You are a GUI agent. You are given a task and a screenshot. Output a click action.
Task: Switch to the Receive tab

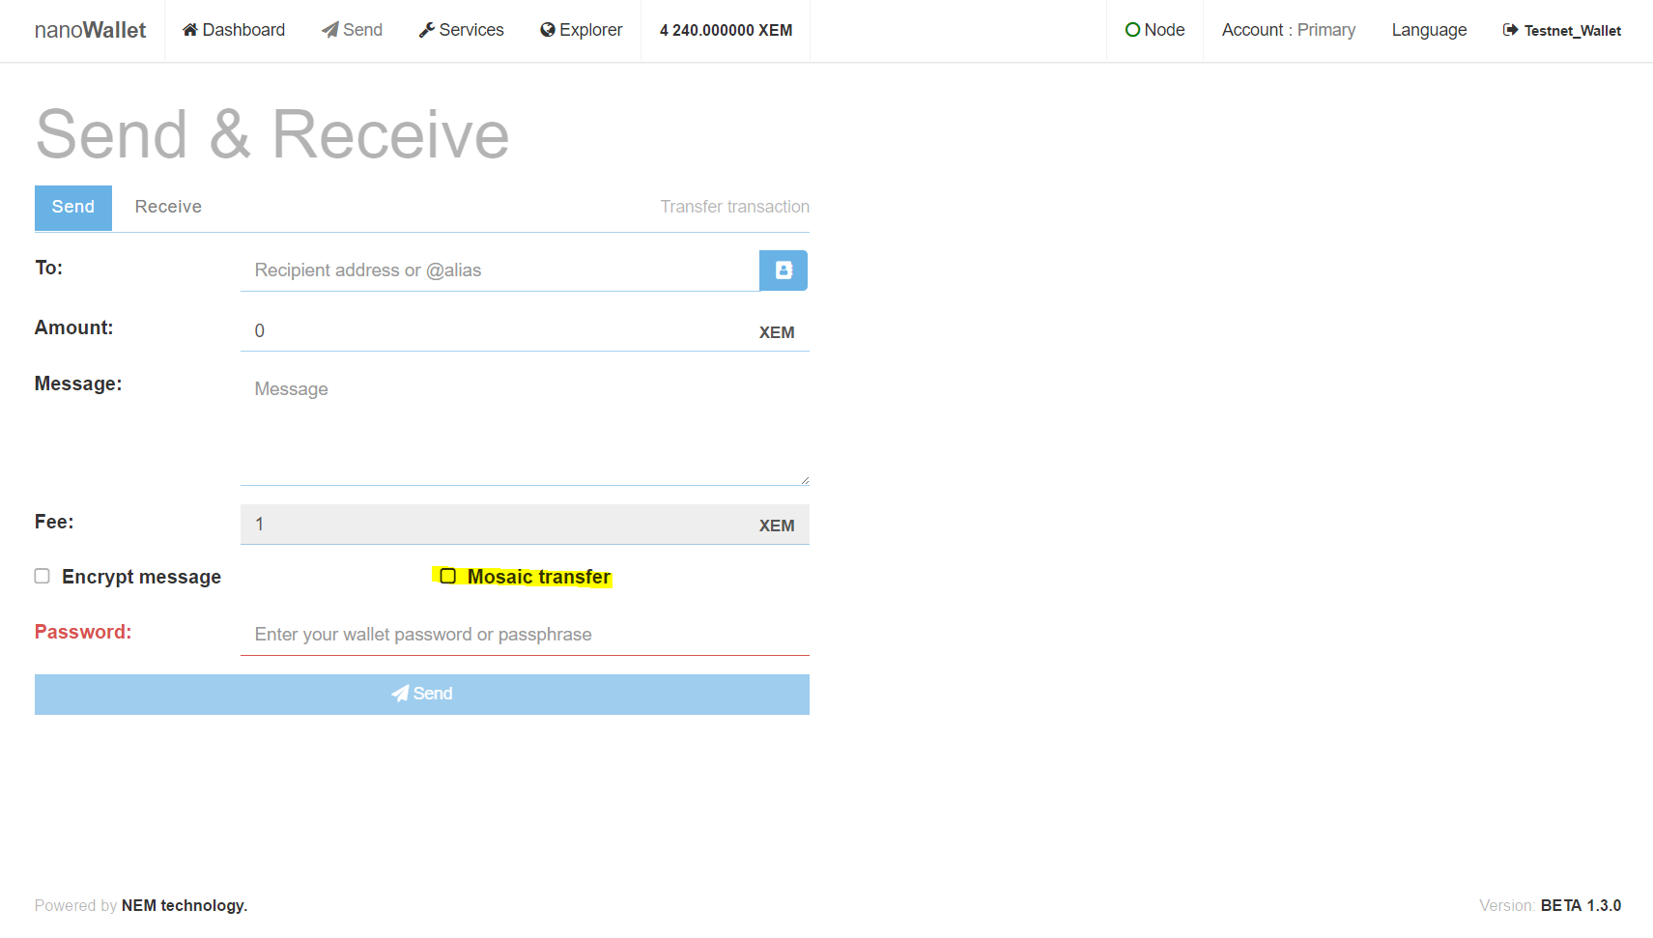pos(168,207)
